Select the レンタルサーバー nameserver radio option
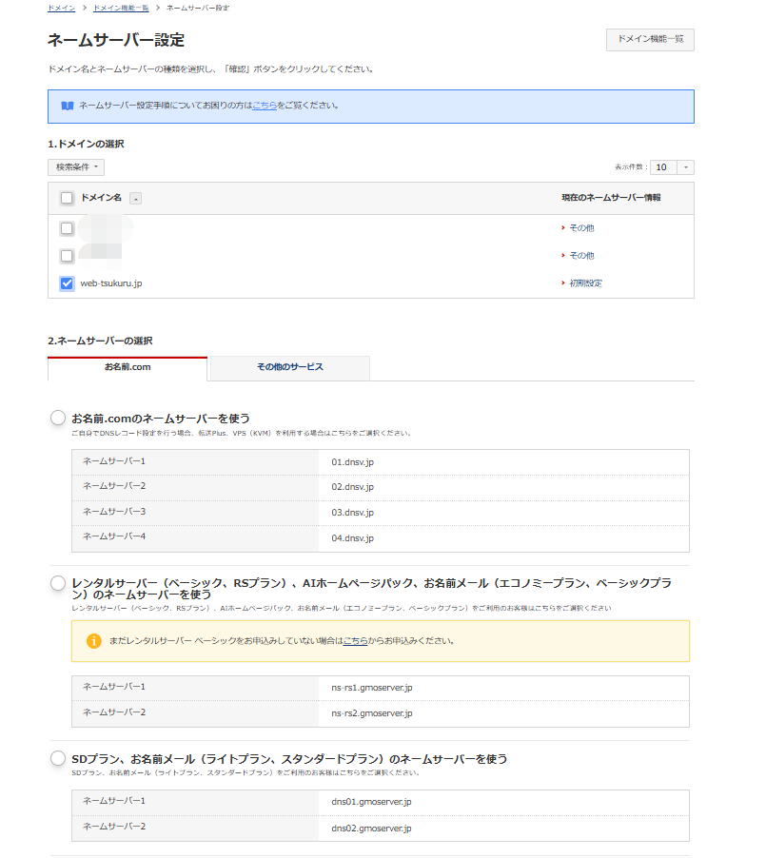Viewport: 766px width, 858px height. coord(60,580)
